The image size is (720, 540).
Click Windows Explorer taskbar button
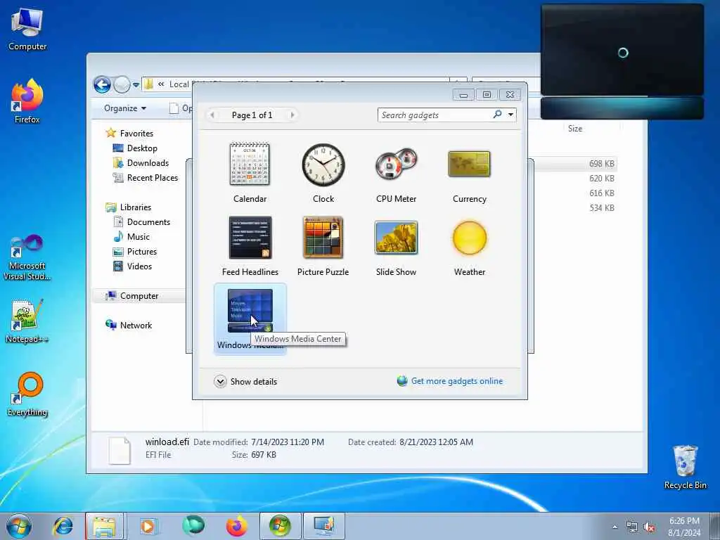(104, 526)
